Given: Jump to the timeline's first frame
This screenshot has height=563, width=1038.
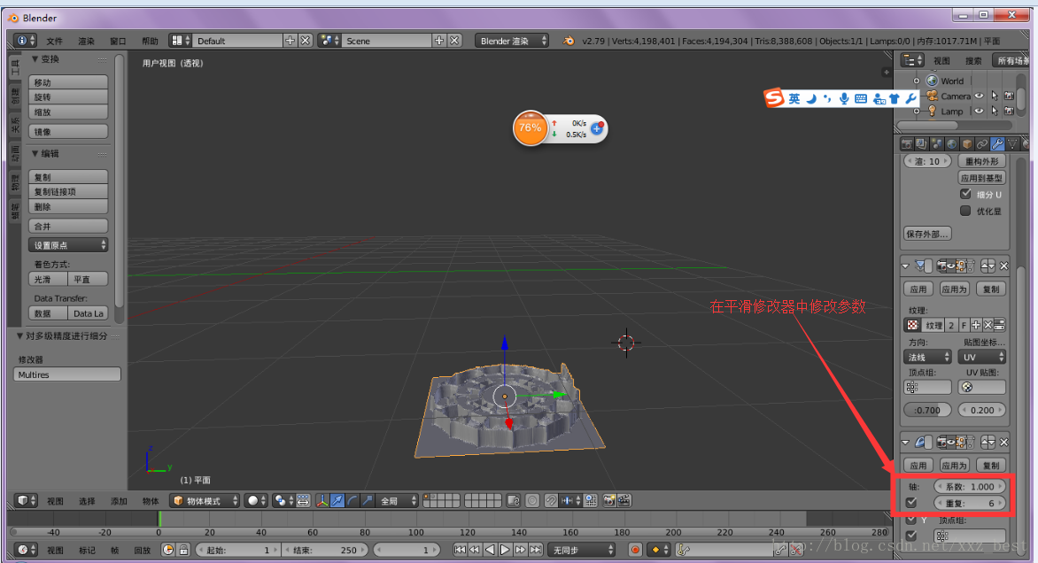Looking at the screenshot, I should pos(460,550).
